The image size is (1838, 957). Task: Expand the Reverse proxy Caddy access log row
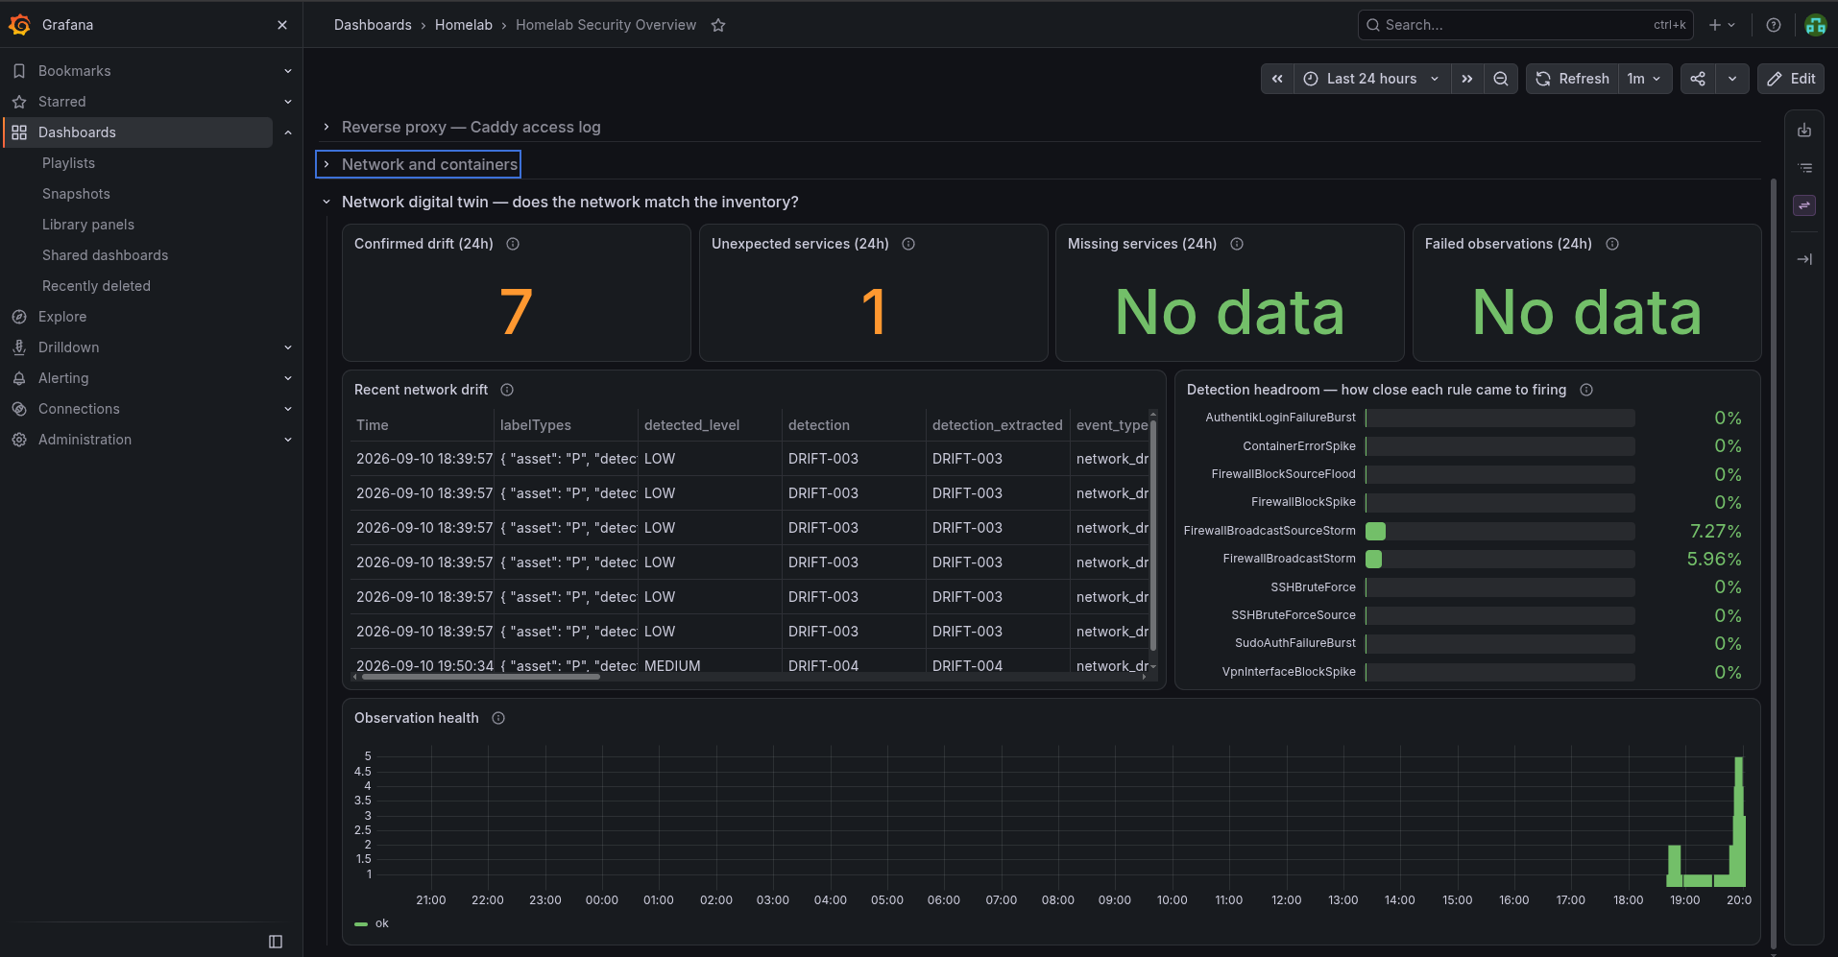(461, 127)
